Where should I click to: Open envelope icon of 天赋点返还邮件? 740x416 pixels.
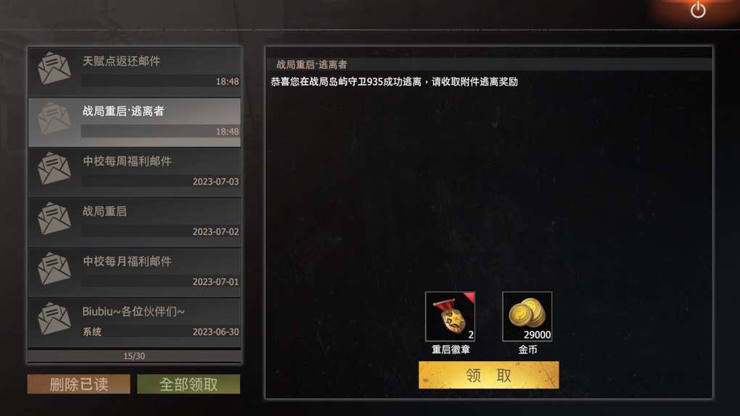54,69
